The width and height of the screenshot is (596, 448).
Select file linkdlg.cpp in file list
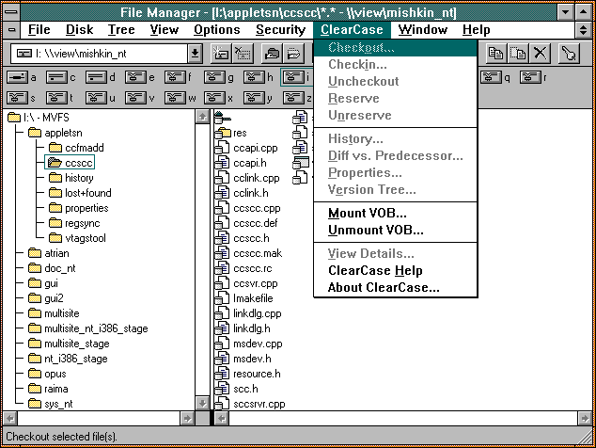click(x=248, y=313)
